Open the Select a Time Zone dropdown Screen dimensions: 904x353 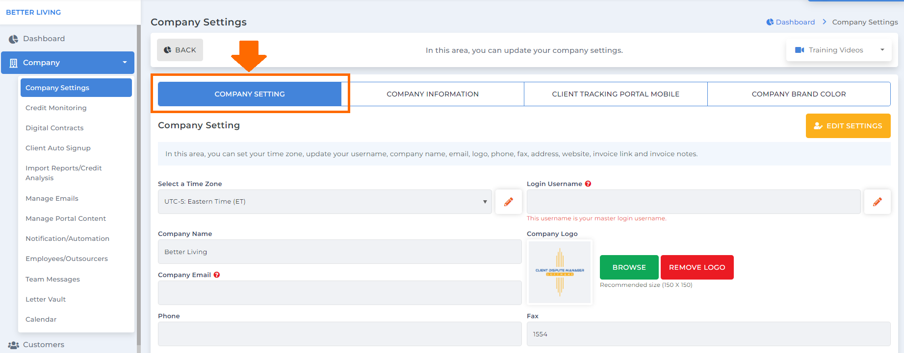click(325, 202)
